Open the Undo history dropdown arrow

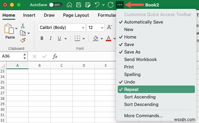tap(103, 5)
